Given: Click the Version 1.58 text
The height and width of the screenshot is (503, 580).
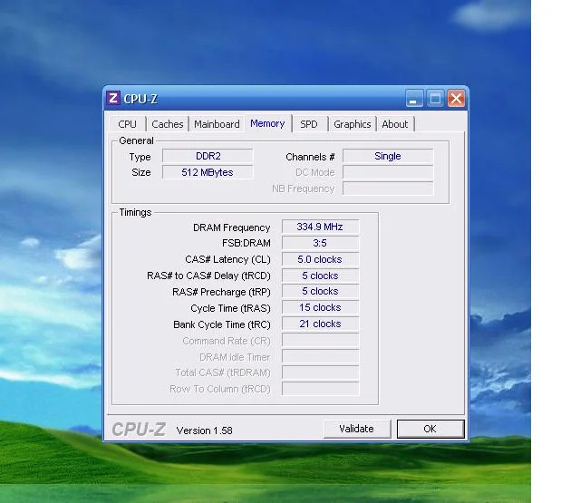Looking at the screenshot, I should coord(205,430).
